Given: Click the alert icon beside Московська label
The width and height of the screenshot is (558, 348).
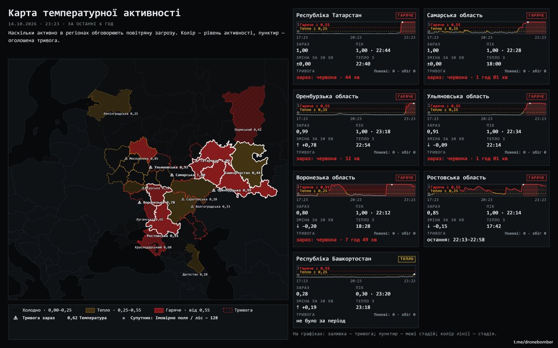Looking at the screenshot, I should (126, 159).
